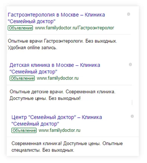Viewport: 147px width, 163px height.
Task: Open the 'Центр "Семейный доктор"' ad headline
Action: pos(57,120)
